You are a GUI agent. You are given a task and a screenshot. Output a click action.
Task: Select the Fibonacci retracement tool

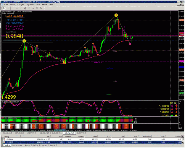29,8
